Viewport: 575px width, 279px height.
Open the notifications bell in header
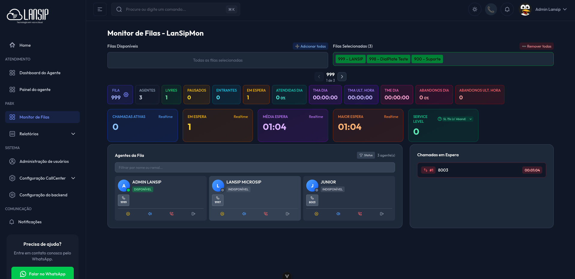point(507,9)
